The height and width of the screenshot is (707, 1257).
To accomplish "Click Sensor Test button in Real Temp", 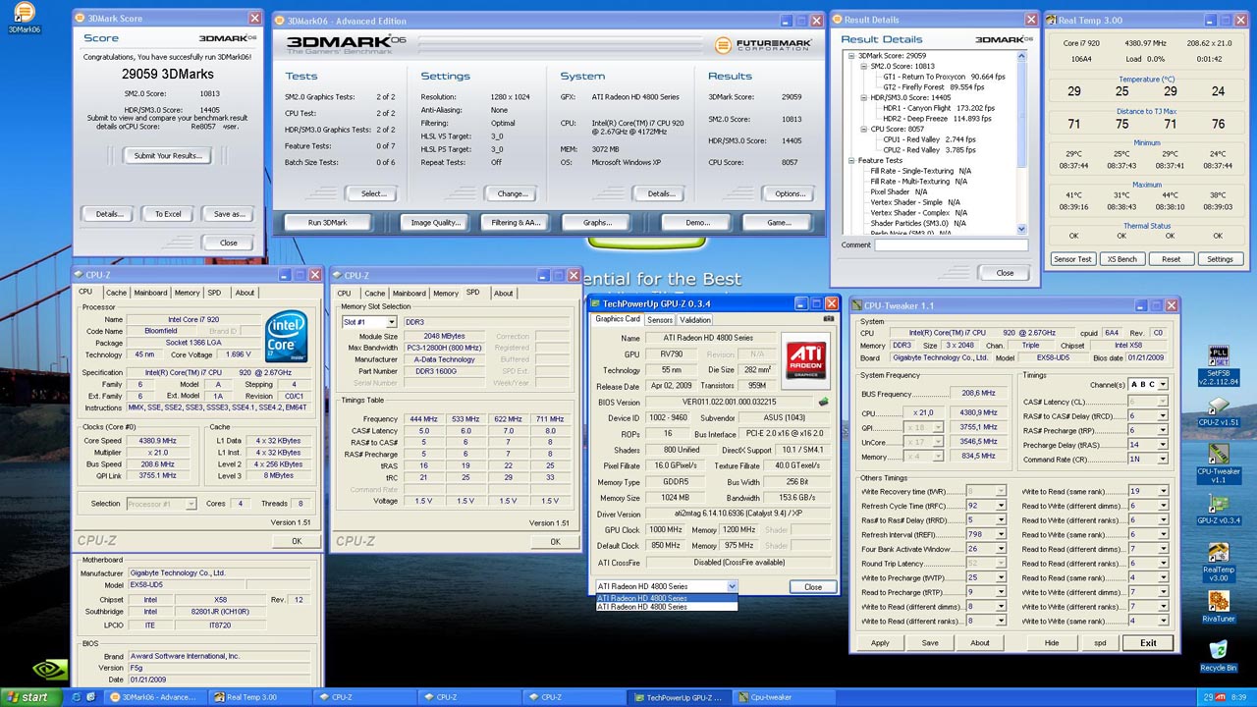I will point(1072,259).
